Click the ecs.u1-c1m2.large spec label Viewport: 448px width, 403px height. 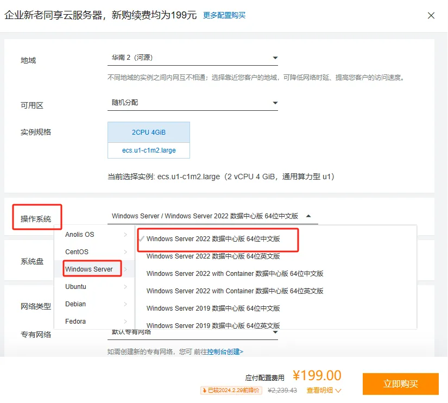(149, 150)
